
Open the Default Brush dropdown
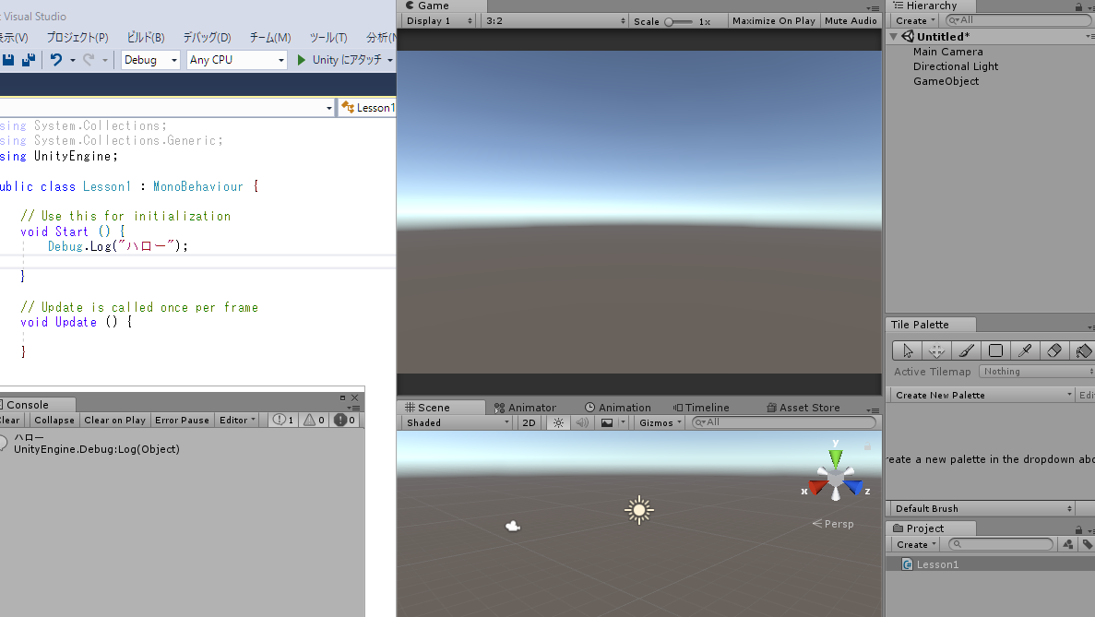click(982, 509)
